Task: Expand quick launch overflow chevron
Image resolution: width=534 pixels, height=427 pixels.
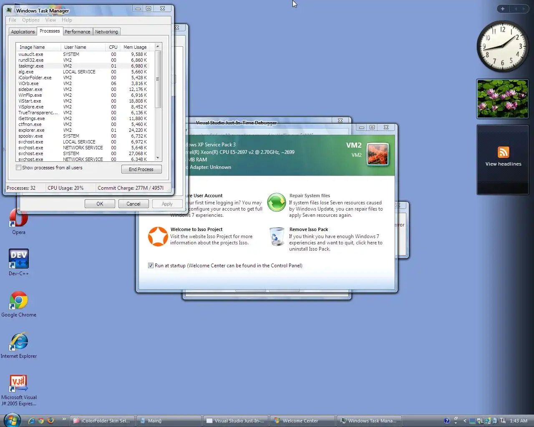Action: (64, 419)
